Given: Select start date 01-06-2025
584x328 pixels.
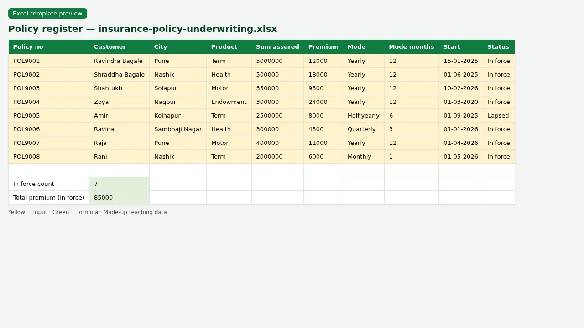Looking at the screenshot, I should pyautogui.click(x=461, y=75).
